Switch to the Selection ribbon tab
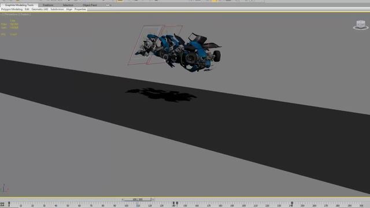 pos(68,5)
